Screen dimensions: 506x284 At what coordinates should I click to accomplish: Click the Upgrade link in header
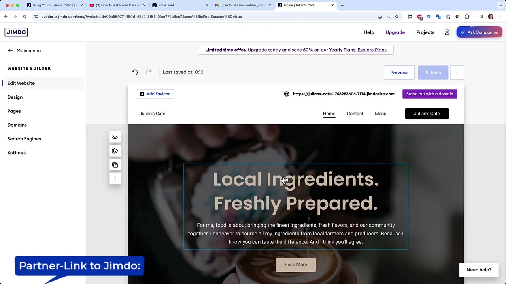(395, 32)
